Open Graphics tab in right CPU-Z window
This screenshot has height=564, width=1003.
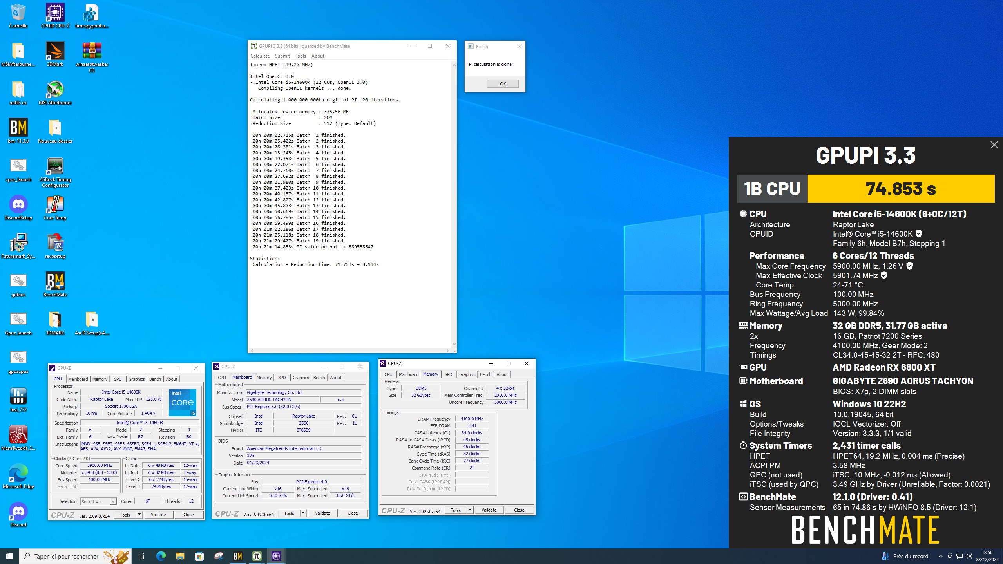[x=467, y=374]
